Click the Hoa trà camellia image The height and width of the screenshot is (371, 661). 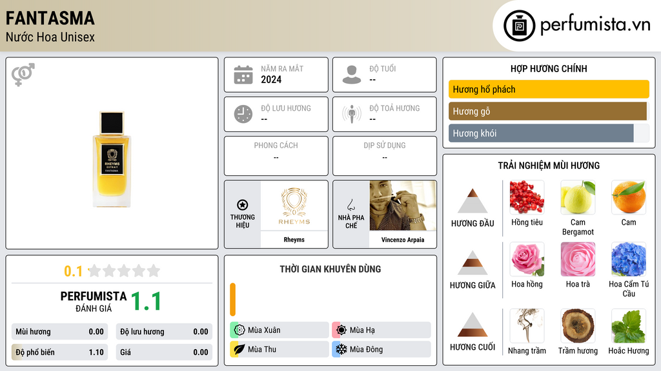coord(578,259)
